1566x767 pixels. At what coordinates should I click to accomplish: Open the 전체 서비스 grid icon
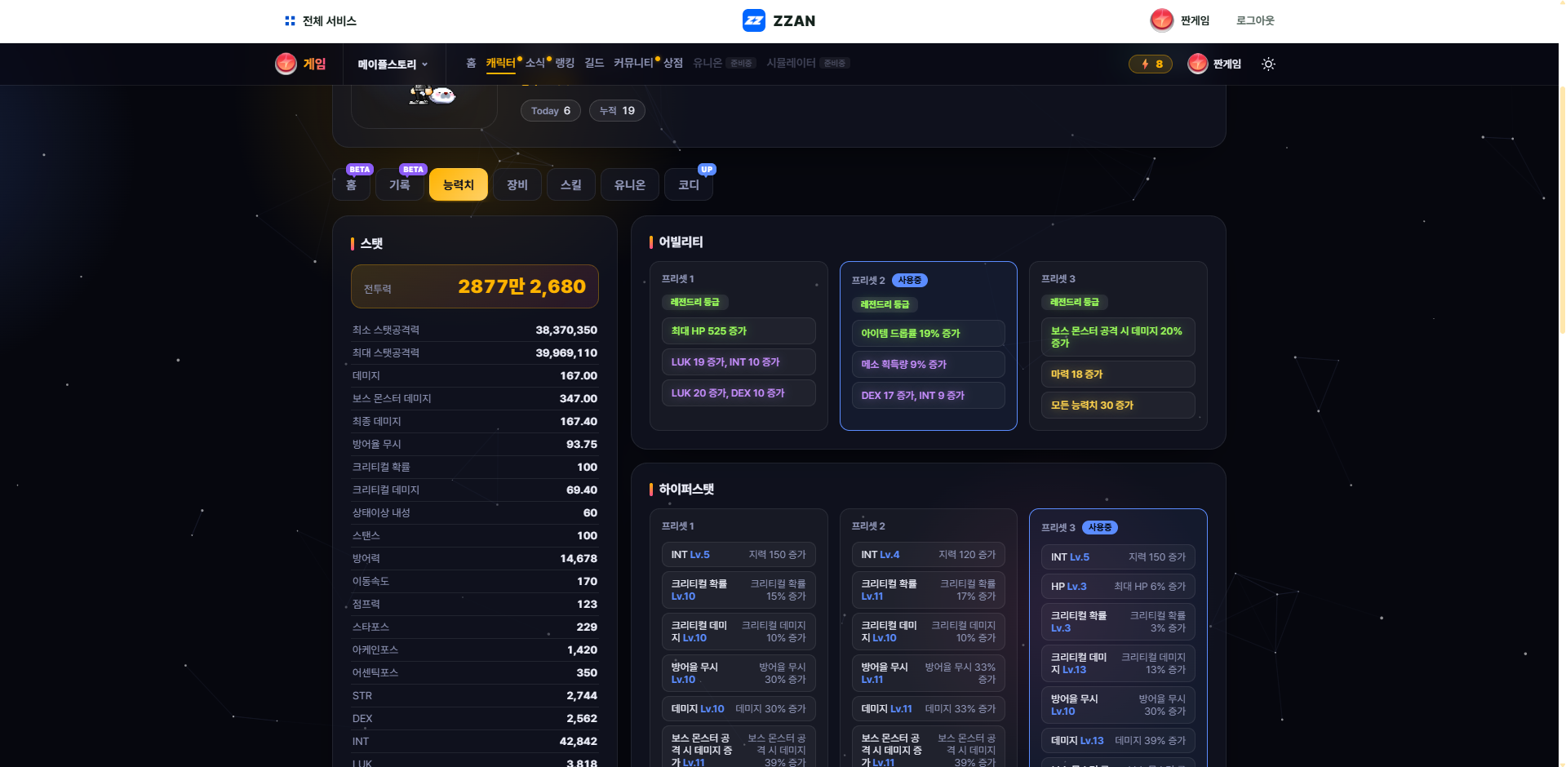click(290, 21)
